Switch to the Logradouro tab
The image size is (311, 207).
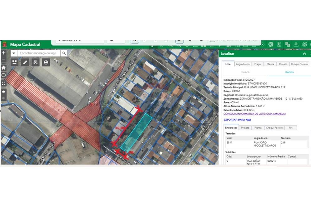point(243,64)
